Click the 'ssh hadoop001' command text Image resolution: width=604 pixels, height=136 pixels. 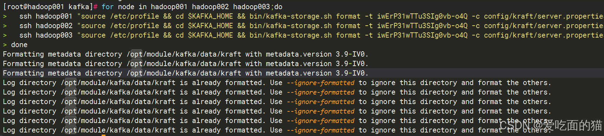(x=46, y=16)
